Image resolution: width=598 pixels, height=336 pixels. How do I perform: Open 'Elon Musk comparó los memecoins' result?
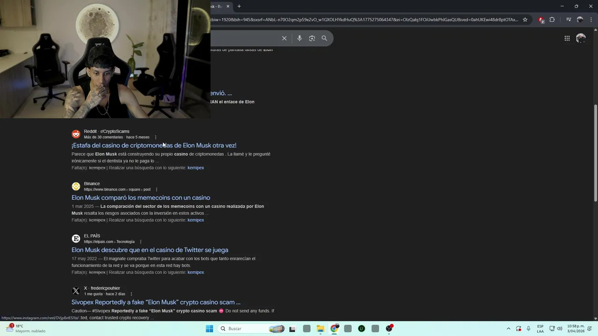141,197
